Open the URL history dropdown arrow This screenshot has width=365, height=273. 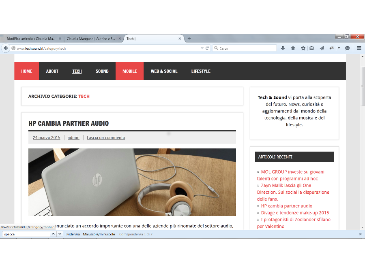[202, 48]
